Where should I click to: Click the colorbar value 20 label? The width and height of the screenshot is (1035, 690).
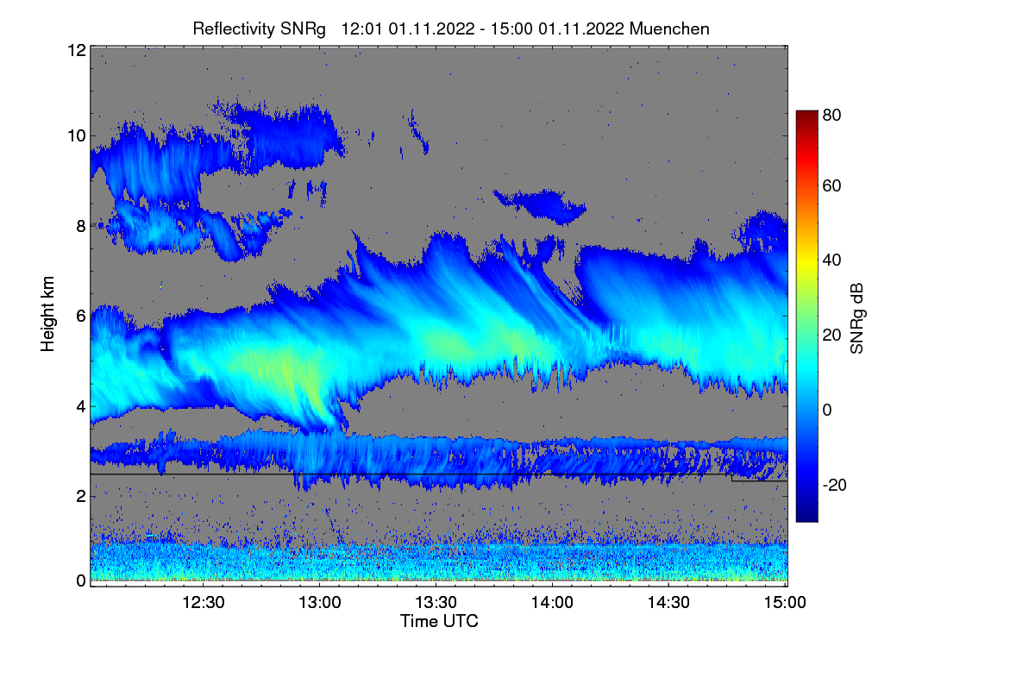click(x=832, y=335)
